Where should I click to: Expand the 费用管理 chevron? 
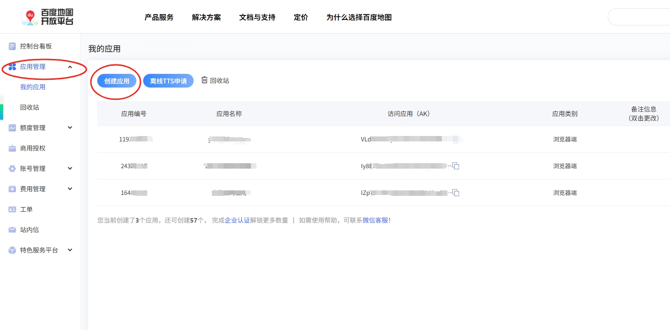(70, 189)
